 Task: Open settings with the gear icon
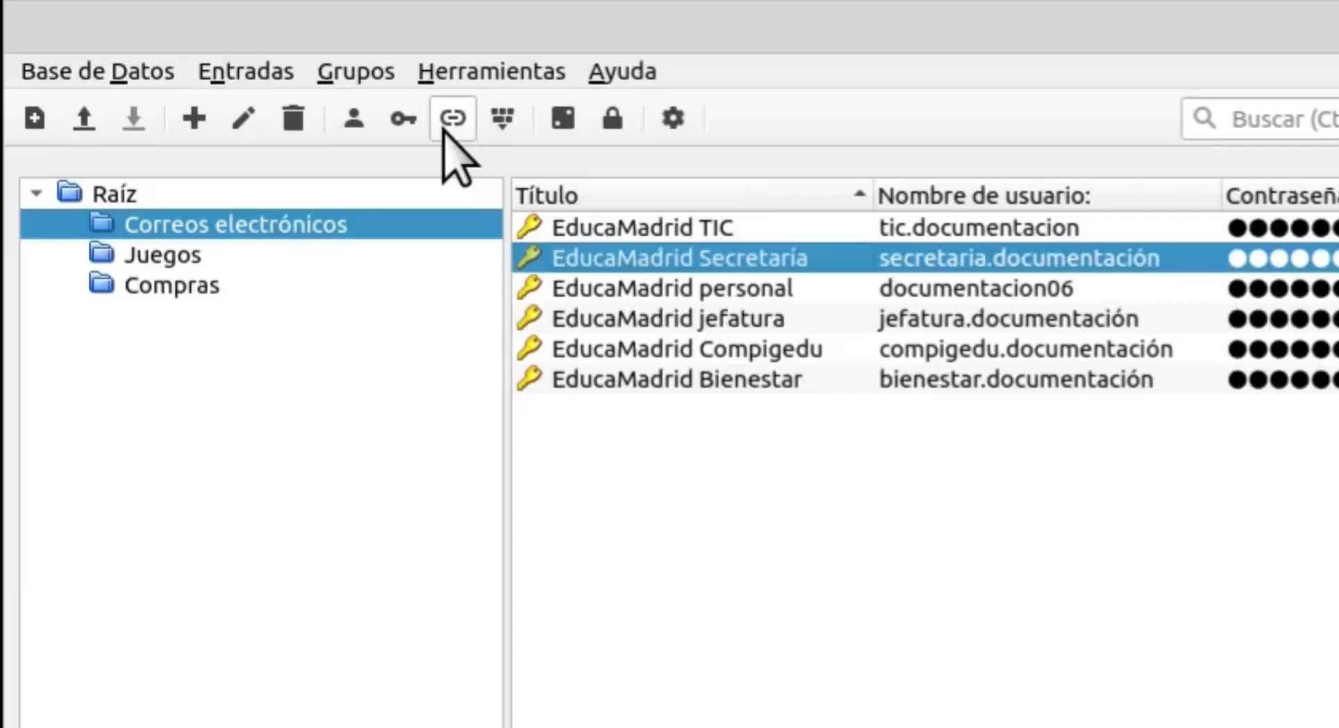point(673,118)
